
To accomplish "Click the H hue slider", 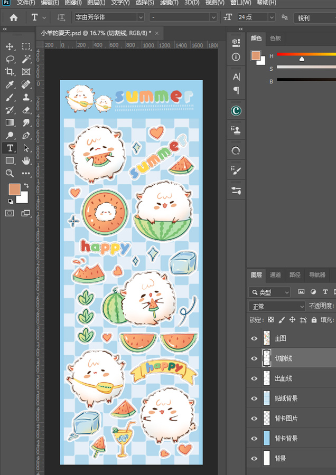I will pos(306,54).
